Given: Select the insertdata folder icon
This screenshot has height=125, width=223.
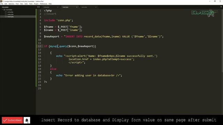Looking at the screenshot, I should coord(5,10).
